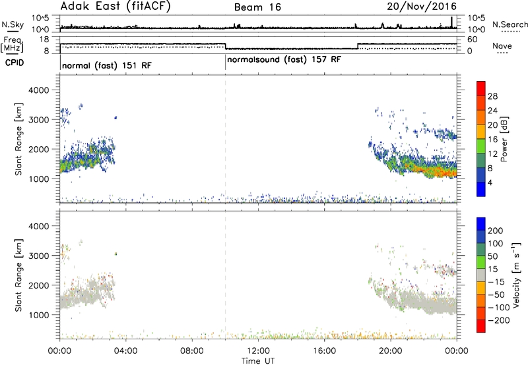
Task: Click the 'Adak East (fitACF)' title text
Action: click(115, 7)
